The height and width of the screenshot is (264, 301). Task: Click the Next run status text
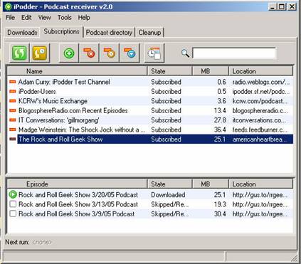tap(28, 242)
